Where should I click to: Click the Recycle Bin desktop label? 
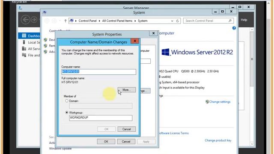(19, 2)
